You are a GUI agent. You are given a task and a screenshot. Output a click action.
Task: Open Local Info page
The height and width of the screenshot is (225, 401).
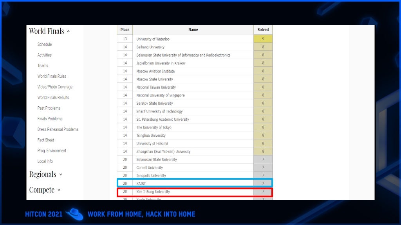pos(45,161)
